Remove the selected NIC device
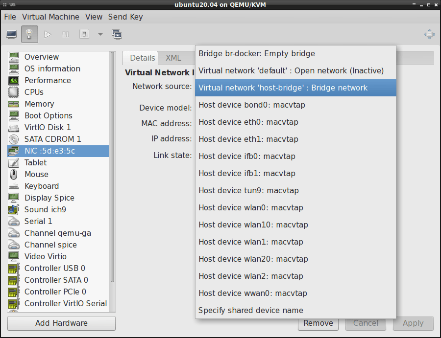Image resolution: width=441 pixels, height=338 pixels. [318, 323]
